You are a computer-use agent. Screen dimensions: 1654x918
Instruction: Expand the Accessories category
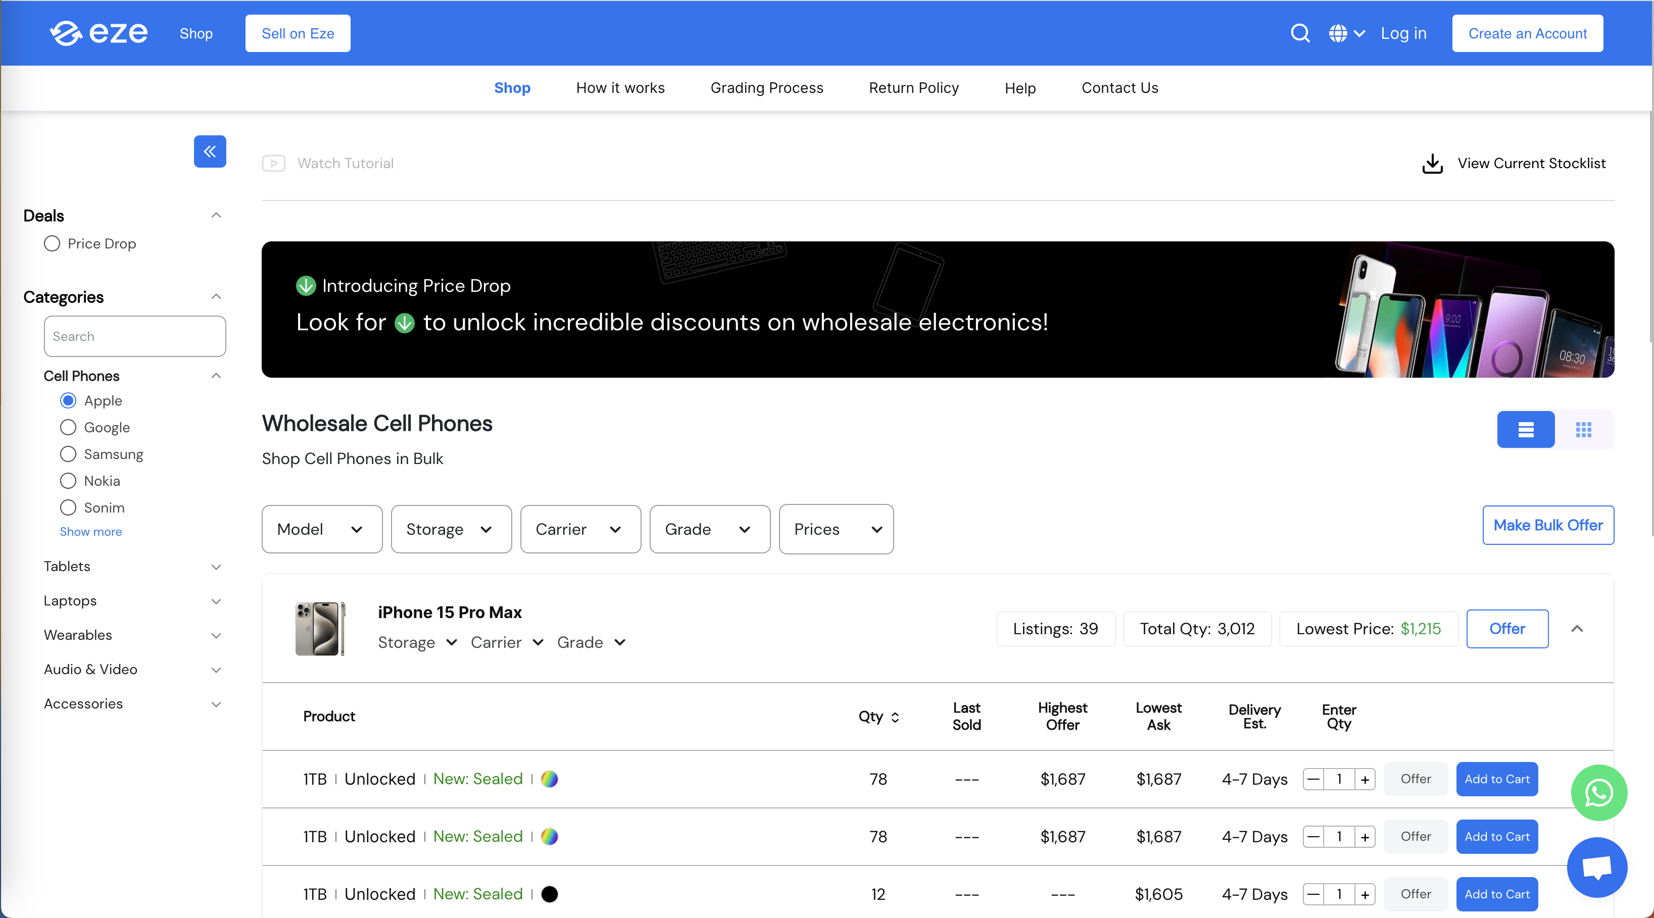[216, 704]
